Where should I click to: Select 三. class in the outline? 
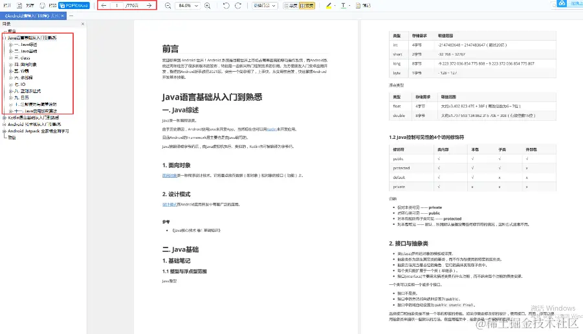click(x=22, y=58)
